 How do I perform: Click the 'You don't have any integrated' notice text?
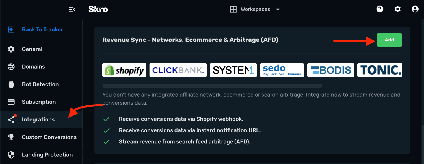pyautogui.click(x=251, y=99)
